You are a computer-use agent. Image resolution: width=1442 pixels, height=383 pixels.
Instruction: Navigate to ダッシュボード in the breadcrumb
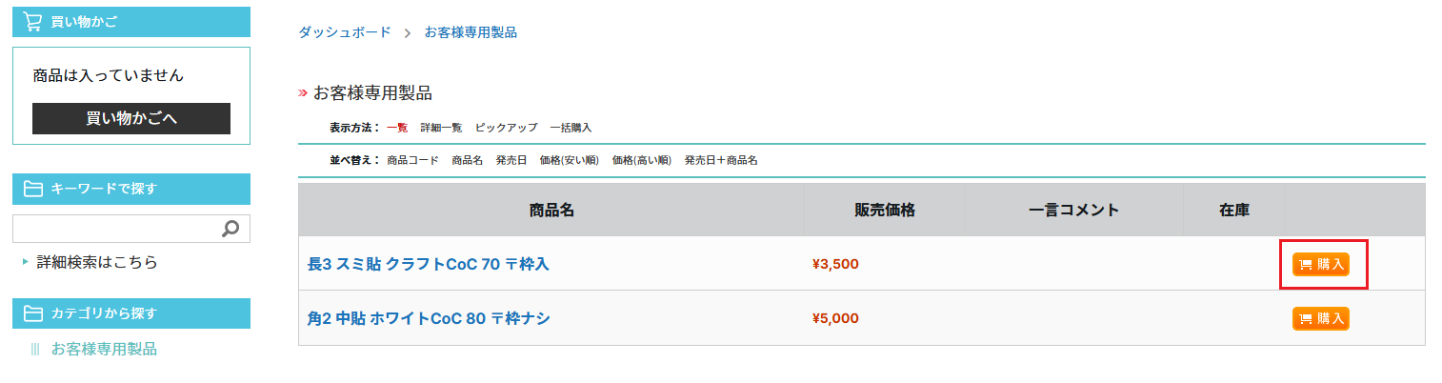345,32
